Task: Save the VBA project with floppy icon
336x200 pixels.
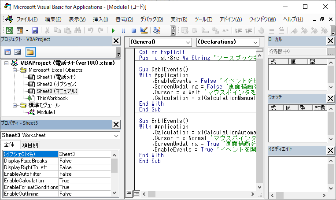Action: click(x=35, y=30)
